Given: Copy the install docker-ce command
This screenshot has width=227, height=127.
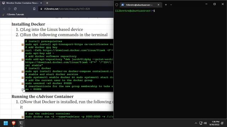Looking at the screenshot, I should (23, 71).
